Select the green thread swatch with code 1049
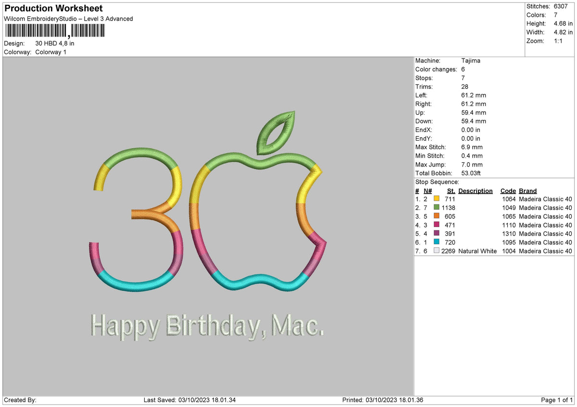 (437, 207)
